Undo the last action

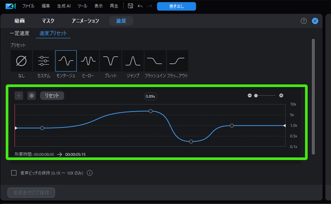(140, 6)
